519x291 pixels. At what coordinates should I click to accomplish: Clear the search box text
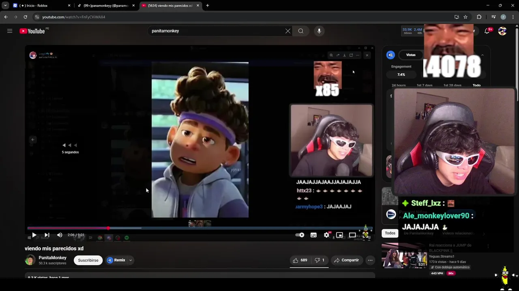tap(288, 31)
